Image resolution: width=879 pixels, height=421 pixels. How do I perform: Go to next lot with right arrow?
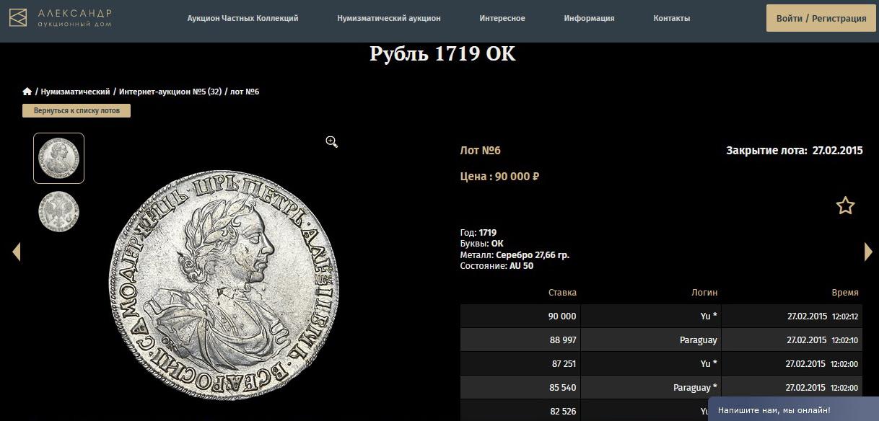868,251
